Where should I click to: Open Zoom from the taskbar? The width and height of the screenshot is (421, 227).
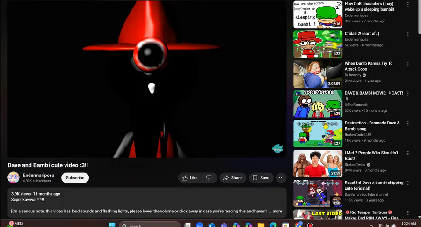click(x=199, y=225)
